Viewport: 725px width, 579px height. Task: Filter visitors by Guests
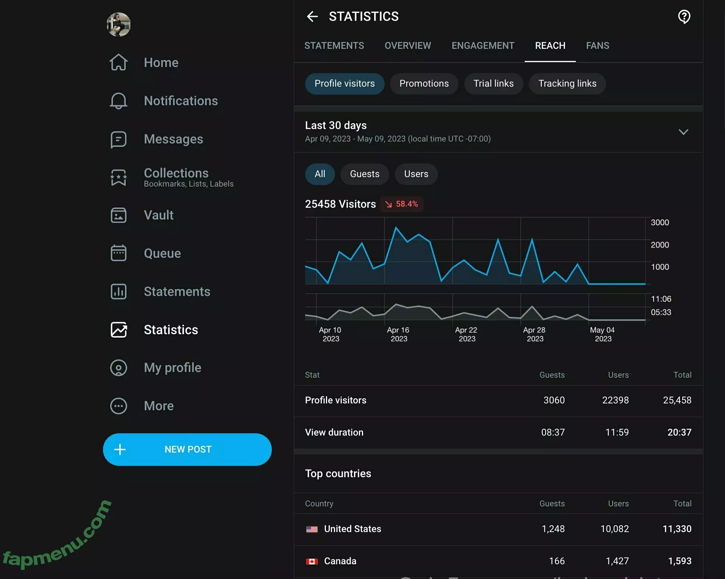click(365, 174)
